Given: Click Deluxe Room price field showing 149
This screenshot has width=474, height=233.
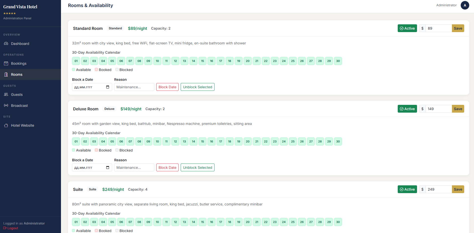Looking at the screenshot, I should point(439,109).
